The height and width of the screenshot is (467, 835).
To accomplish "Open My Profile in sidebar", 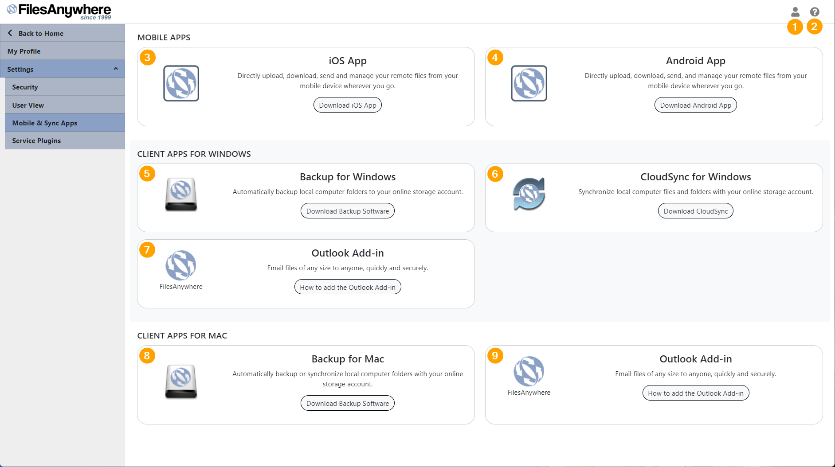I will tap(63, 51).
